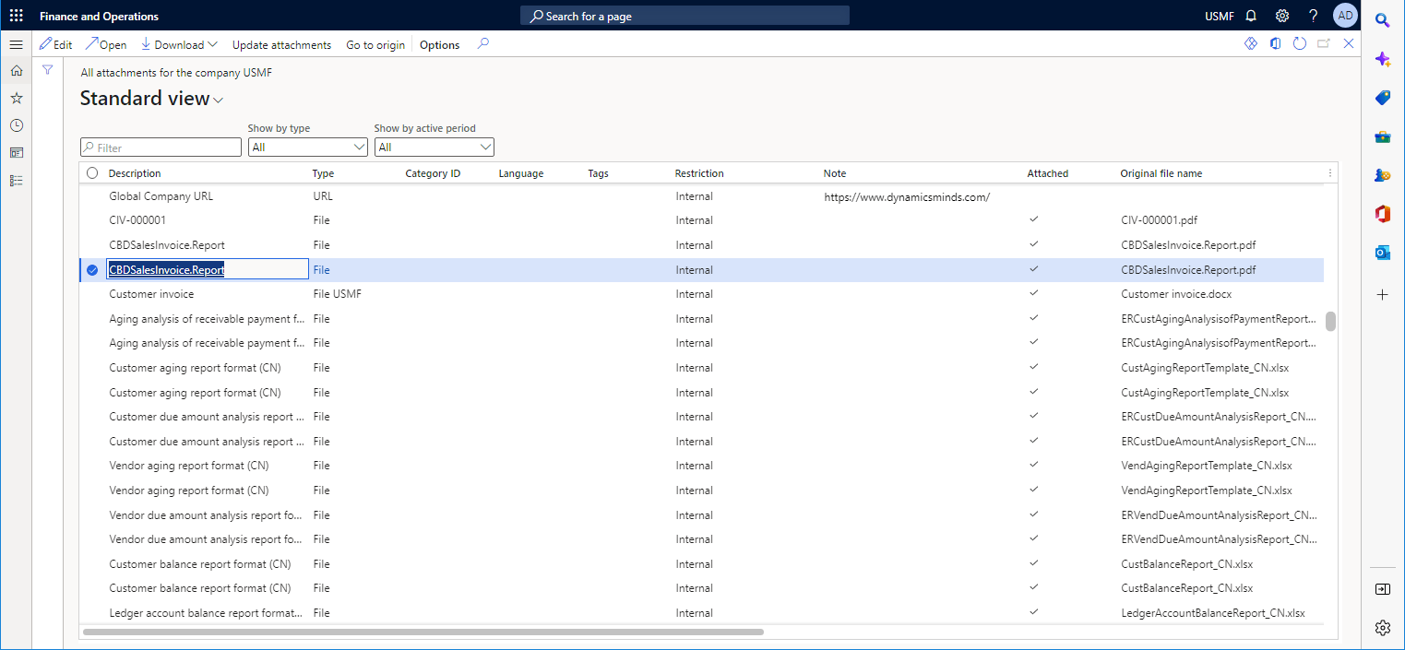Open the AD user account avatar
The image size is (1405, 650).
click(1345, 16)
